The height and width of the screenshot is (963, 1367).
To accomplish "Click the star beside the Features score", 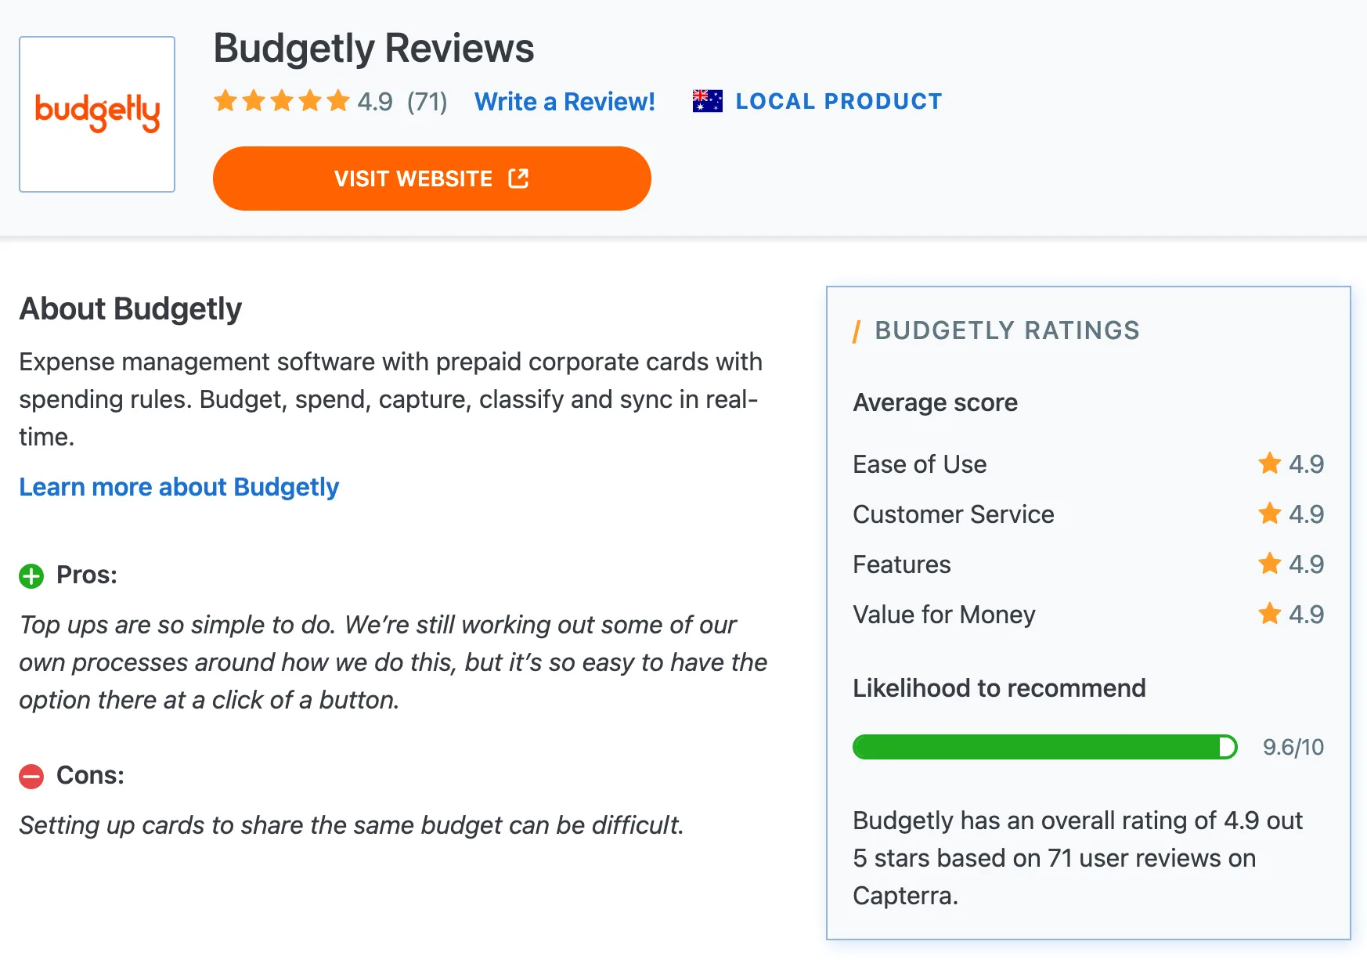I will [1269, 564].
